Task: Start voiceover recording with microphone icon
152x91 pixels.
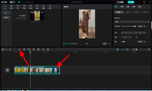Action: click(x=118, y=50)
